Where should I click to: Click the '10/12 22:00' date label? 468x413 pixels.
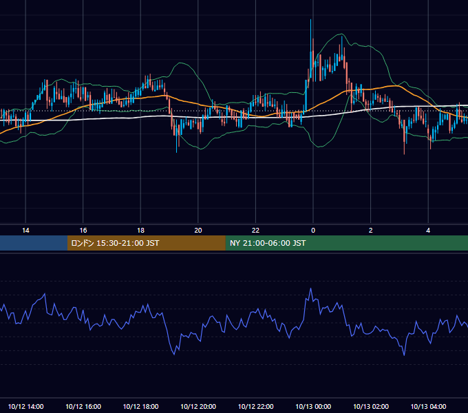click(255, 406)
